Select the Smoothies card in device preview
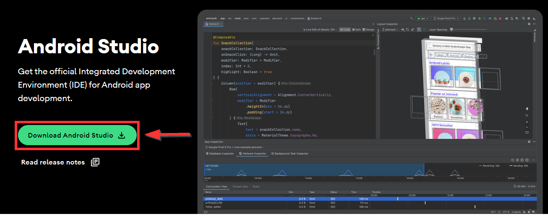This screenshot has height=219, width=548. [x=457, y=109]
